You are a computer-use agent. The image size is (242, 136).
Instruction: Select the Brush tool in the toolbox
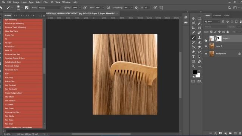click(x=193, y=37)
